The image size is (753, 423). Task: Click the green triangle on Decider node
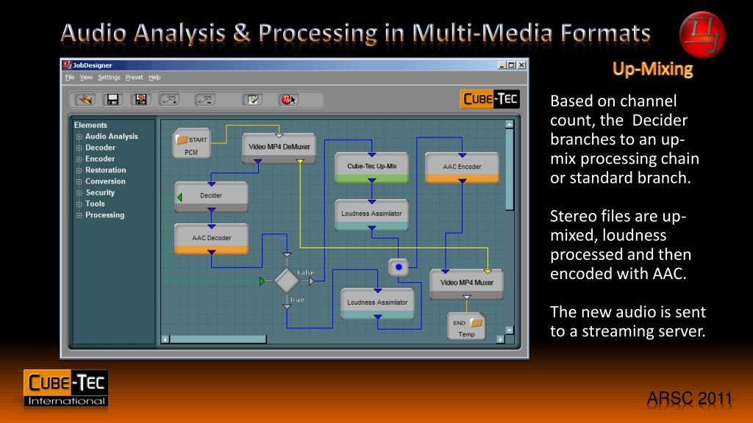[179, 197]
